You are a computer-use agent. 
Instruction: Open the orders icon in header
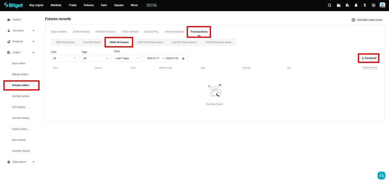point(347,5)
